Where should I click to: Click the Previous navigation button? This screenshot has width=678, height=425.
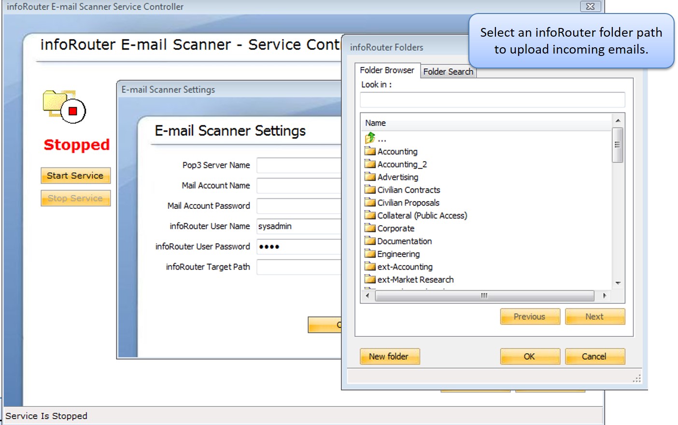tap(530, 316)
